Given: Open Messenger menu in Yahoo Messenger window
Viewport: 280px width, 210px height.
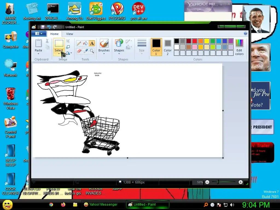Looking at the screenshot, I should point(194,9).
